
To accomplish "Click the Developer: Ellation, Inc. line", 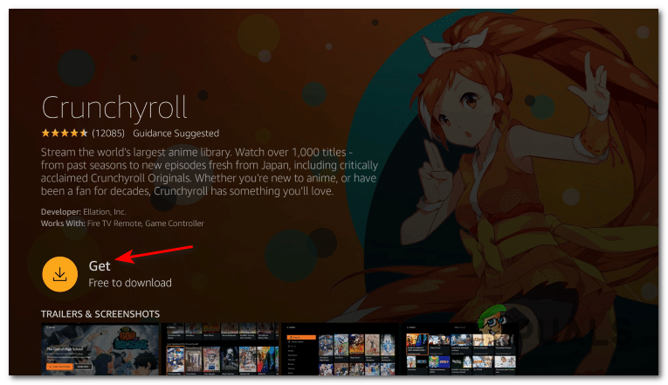I will point(84,211).
